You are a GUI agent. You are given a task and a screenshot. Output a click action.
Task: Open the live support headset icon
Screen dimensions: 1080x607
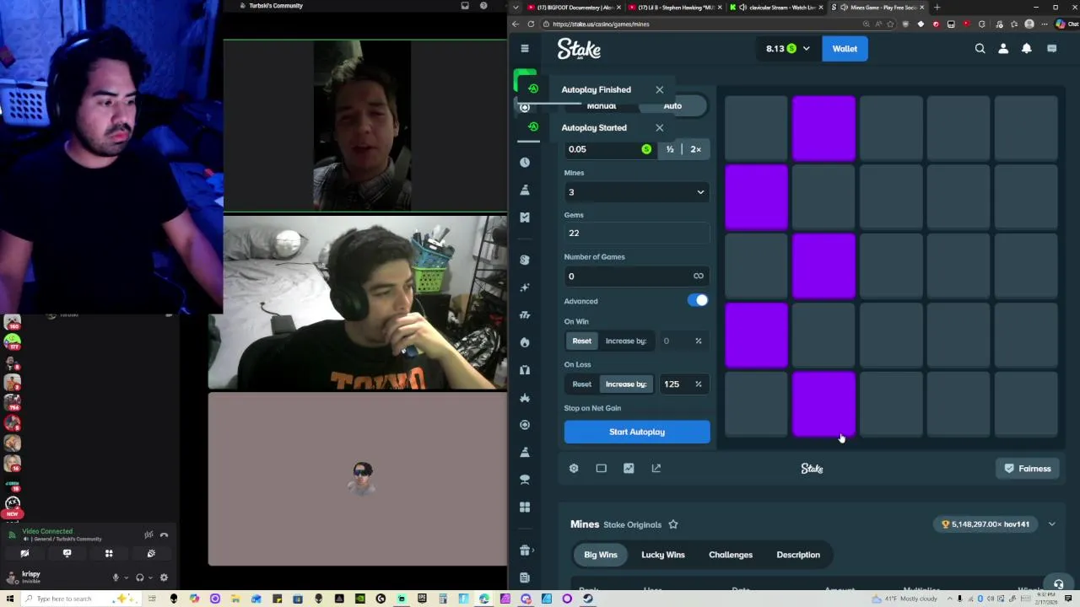point(1058,583)
